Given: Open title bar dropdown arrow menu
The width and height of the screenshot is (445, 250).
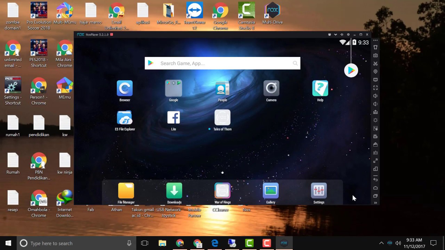Looking at the screenshot, I should [335, 35].
